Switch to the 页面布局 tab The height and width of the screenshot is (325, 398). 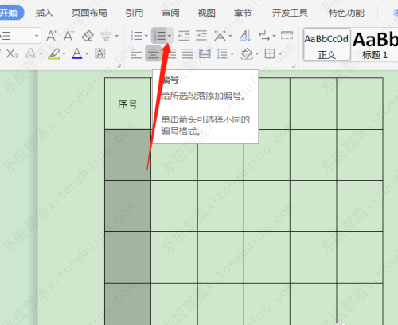coord(89,13)
